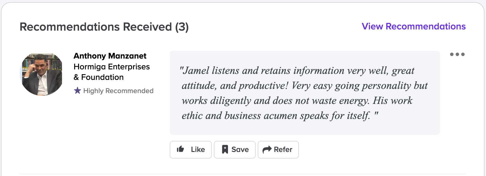This screenshot has height=176, width=486.
Task: Click '& Foundation' under the recommender name
Action: [99, 77]
